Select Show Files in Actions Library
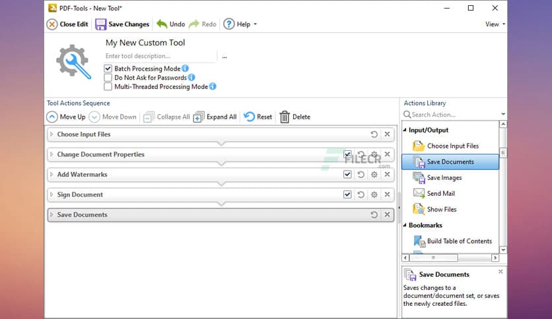 click(450, 210)
